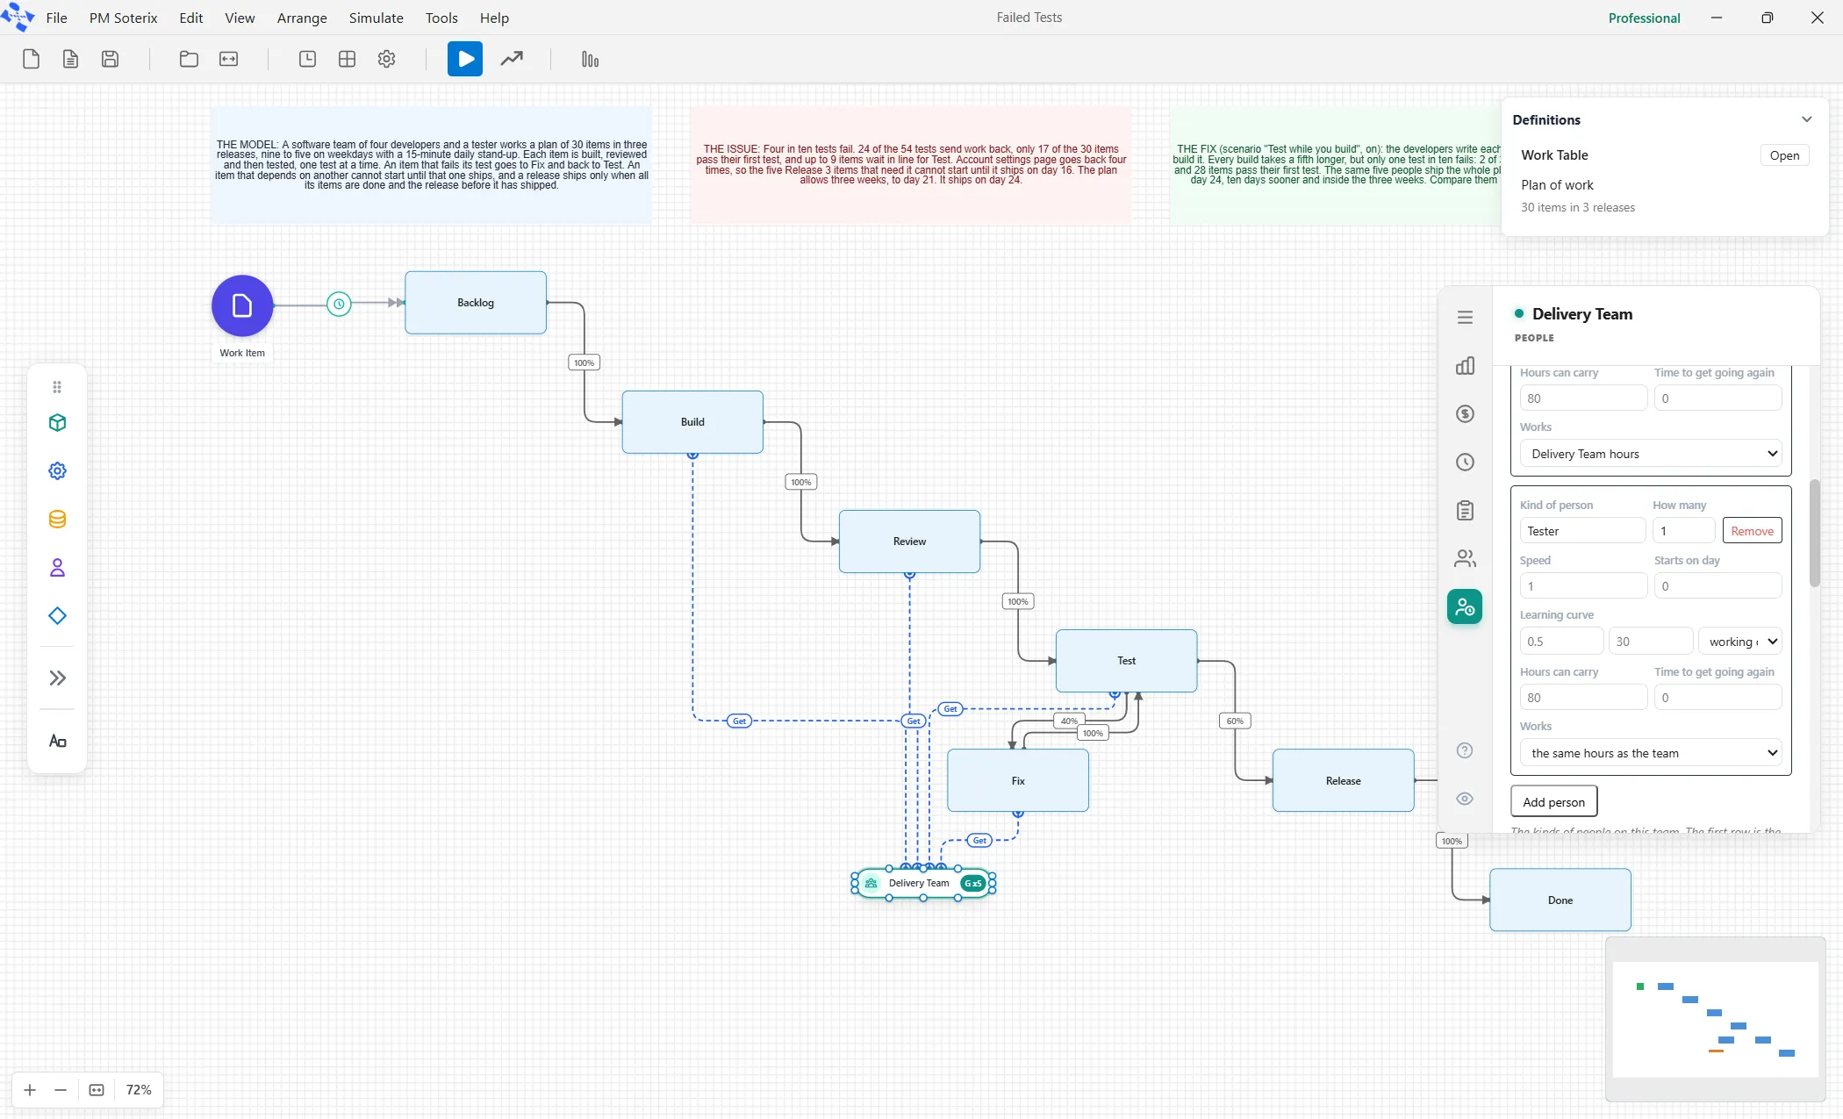Select the orange database icon in palette
This screenshot has height=1119, width=1843.
click(x=57, y=520)
